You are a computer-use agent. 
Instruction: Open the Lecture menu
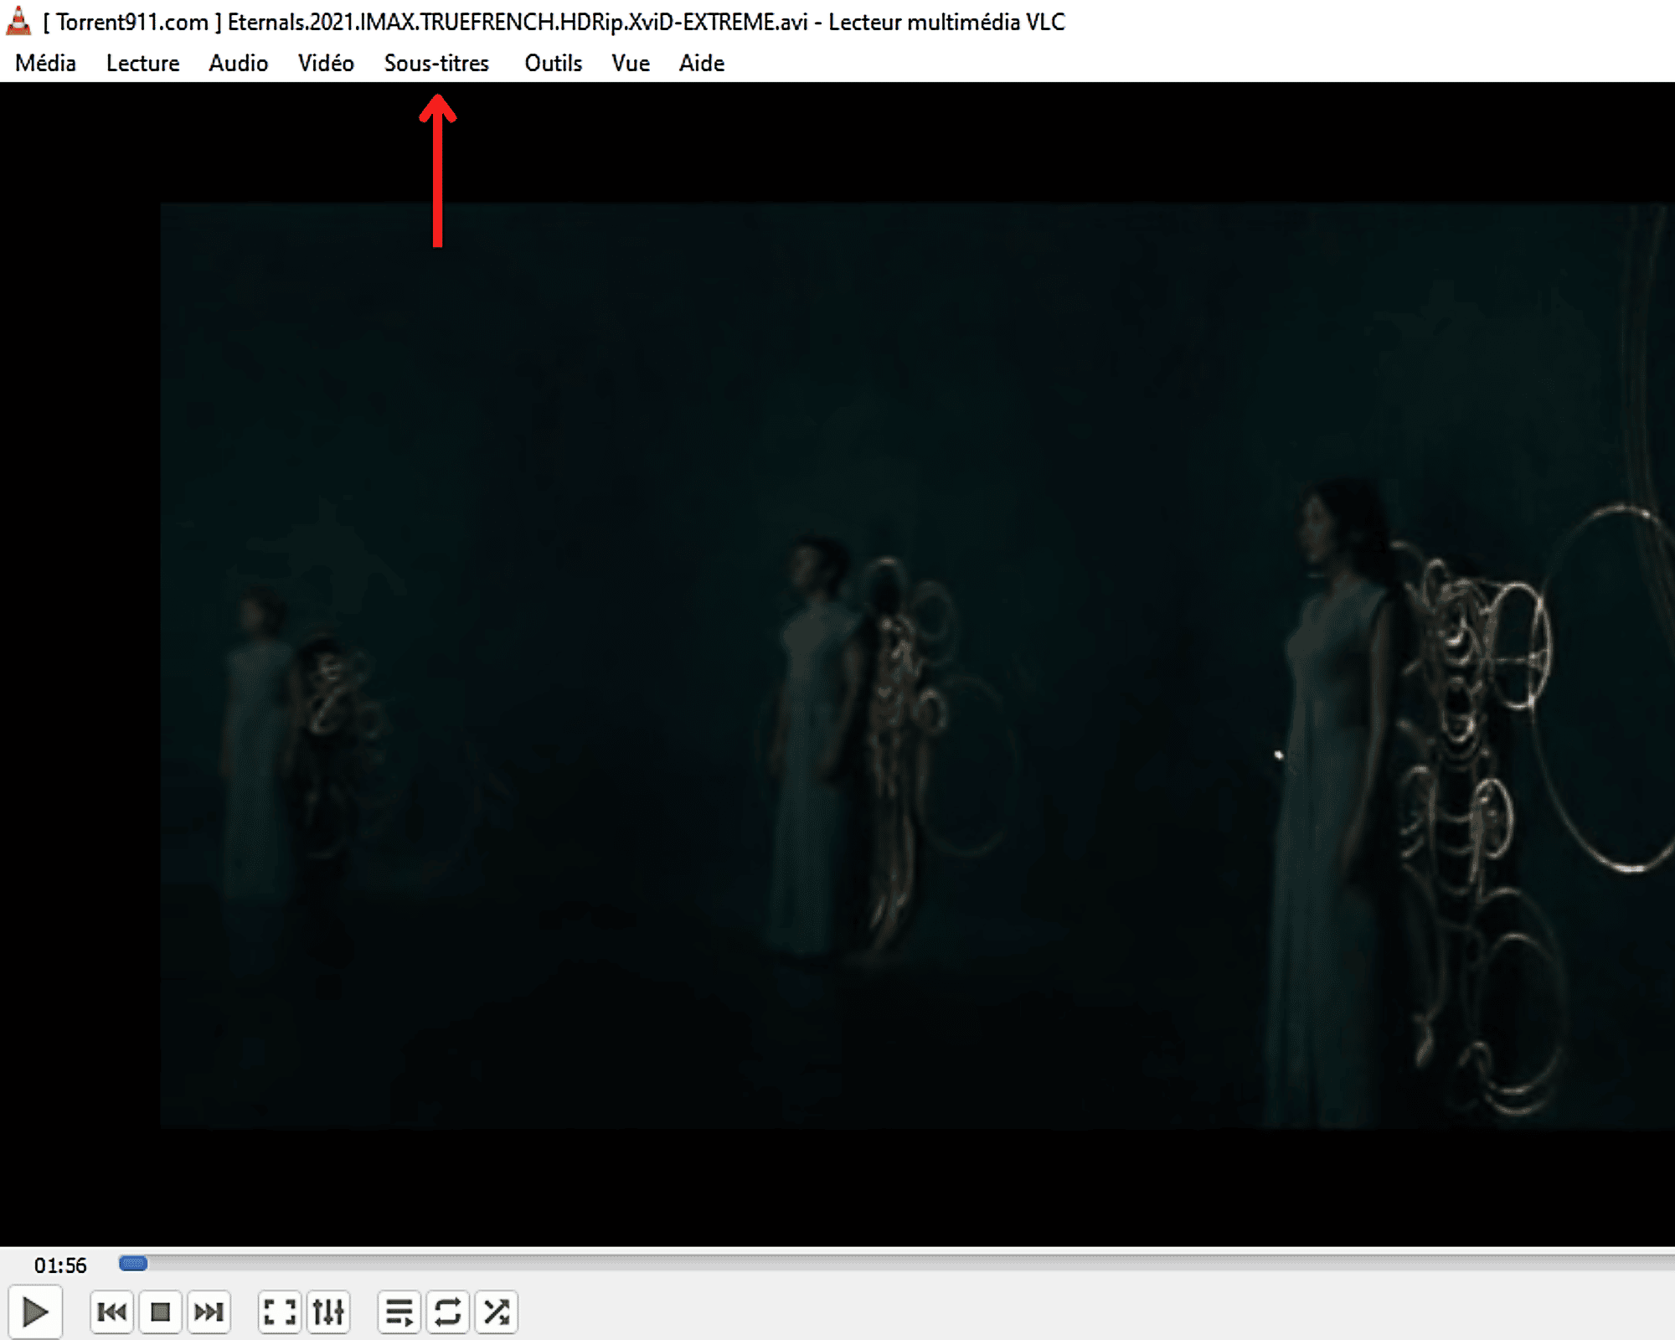tap(142, 63)
